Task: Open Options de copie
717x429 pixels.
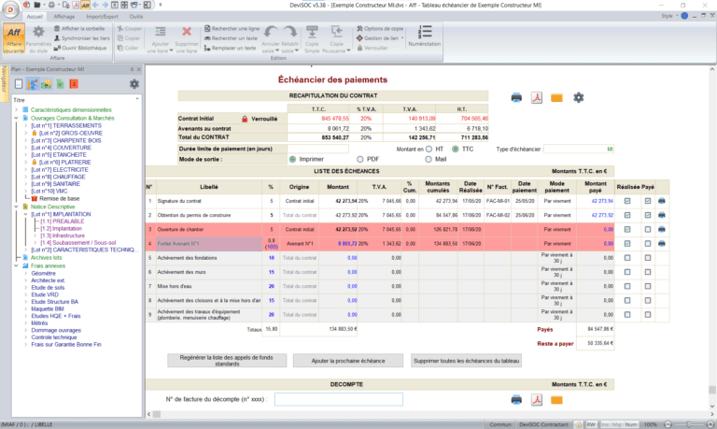Action: 380,28
